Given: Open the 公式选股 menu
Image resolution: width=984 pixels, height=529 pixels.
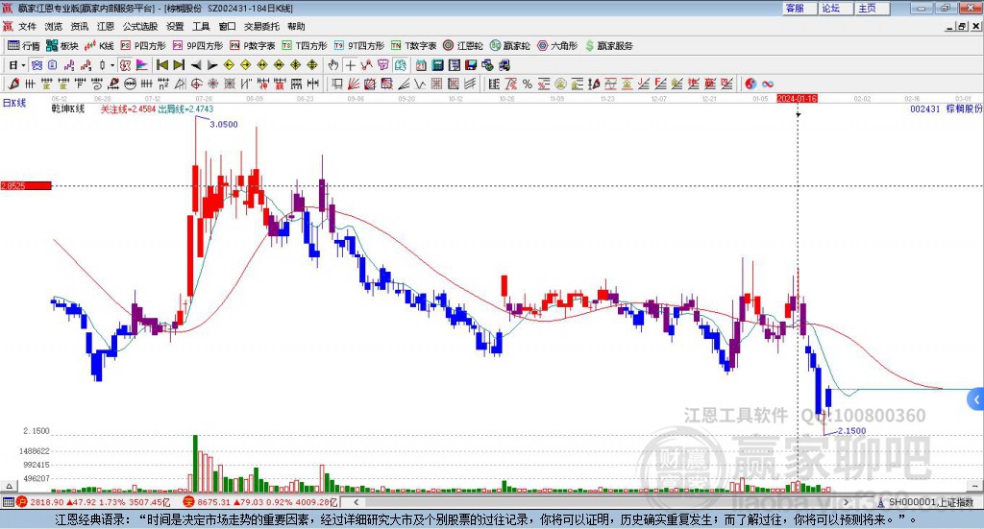Looking at the screenshot, I should (140, 26).
